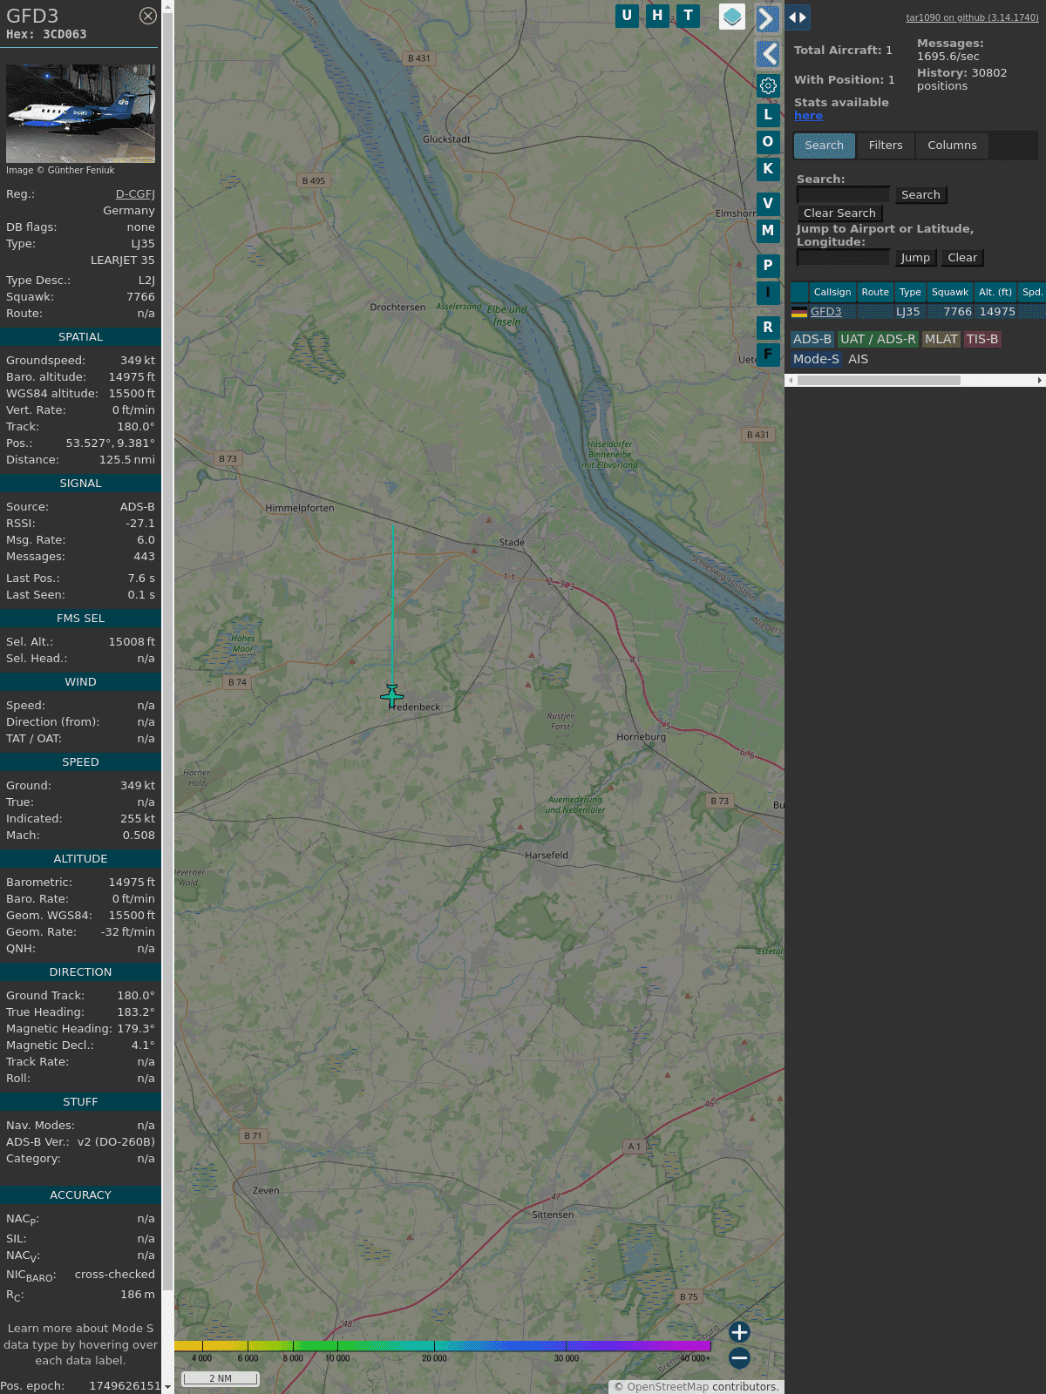Click the 2 NM map scale indicator
This screenshot has width=1046, height=1394.
click(x=221, y=1378)
